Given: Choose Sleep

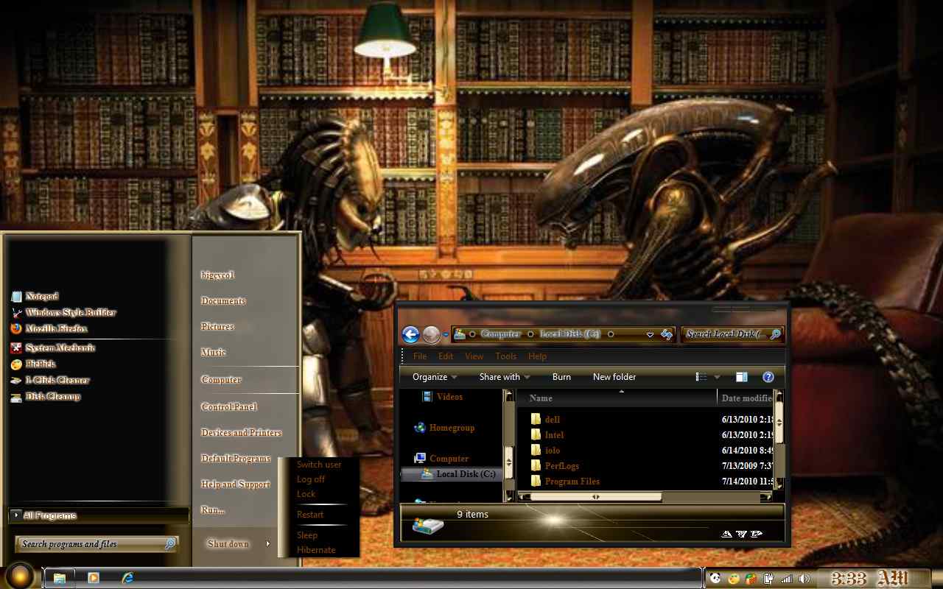Looking at the screenshot, I should 307,535.
